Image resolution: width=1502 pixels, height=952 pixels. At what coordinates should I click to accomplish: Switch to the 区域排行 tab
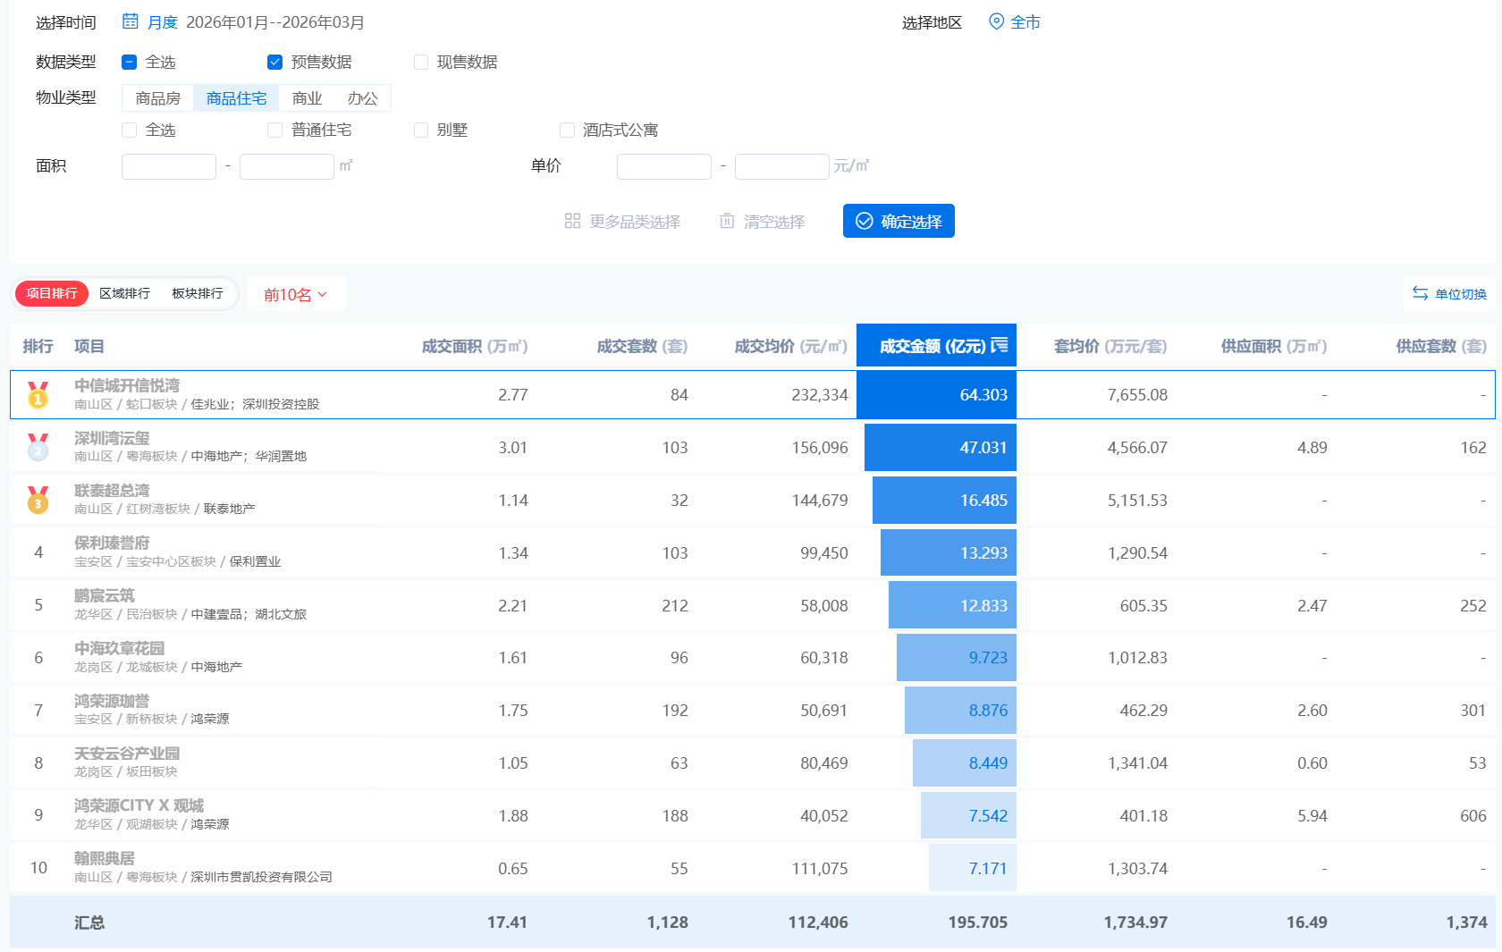(x=124, y=292)
